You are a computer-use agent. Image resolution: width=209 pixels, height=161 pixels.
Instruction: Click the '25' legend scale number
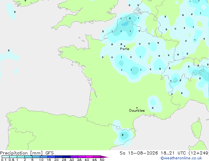point(64,160)
